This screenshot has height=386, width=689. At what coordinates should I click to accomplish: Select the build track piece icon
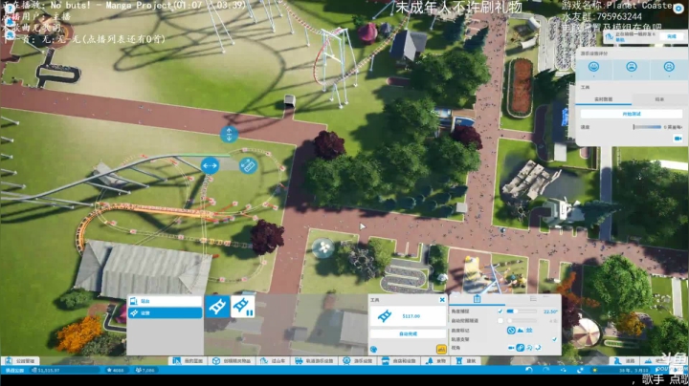tap(217, 307)
